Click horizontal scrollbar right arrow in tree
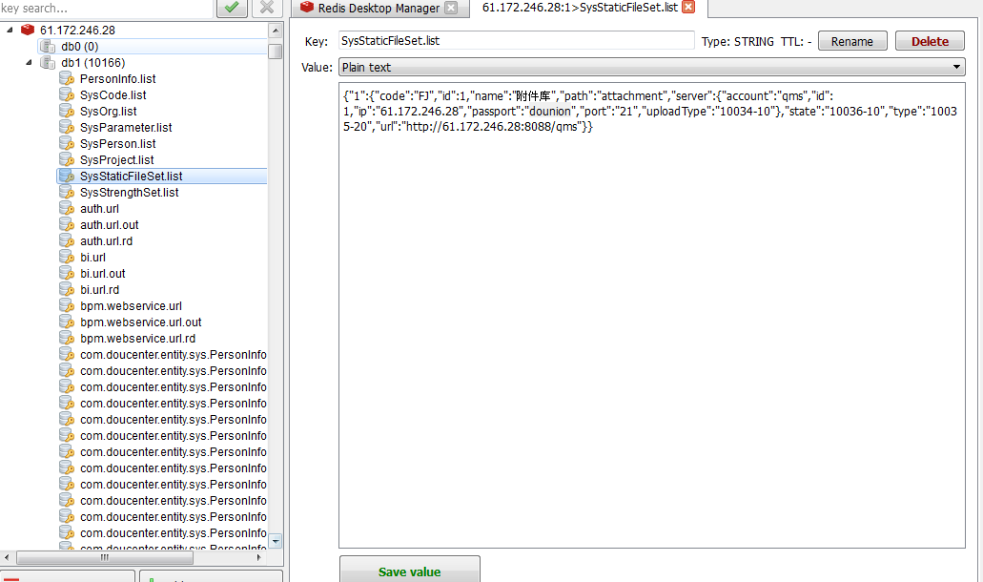 click(259, 557)
